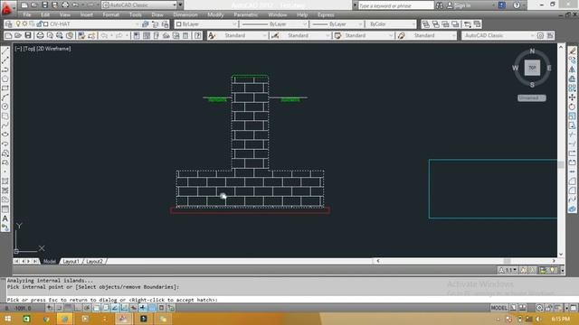Screen dimensions: 579x325
Task: Select the Multiline Text A tool
Action: pyautogui.click(x=5, y=218)
